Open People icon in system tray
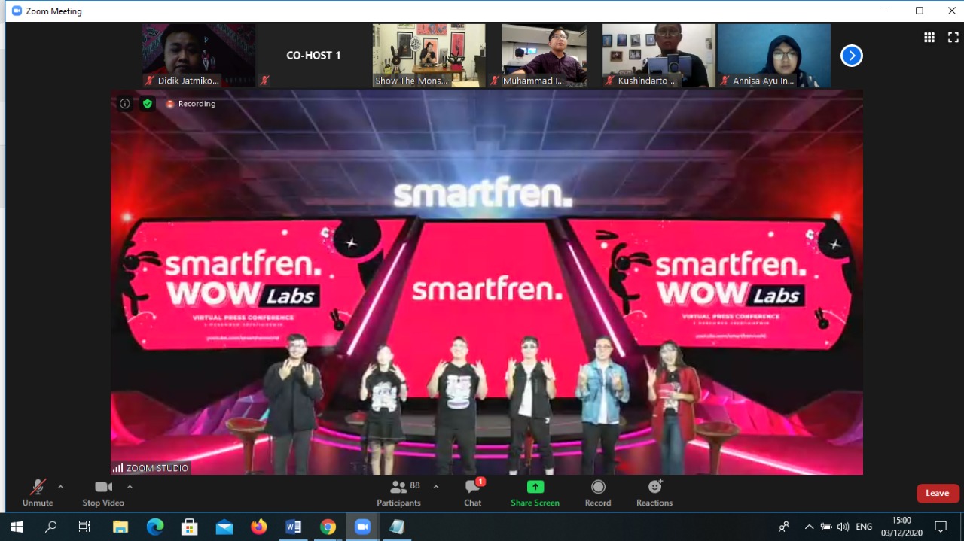 pos(784,527)
